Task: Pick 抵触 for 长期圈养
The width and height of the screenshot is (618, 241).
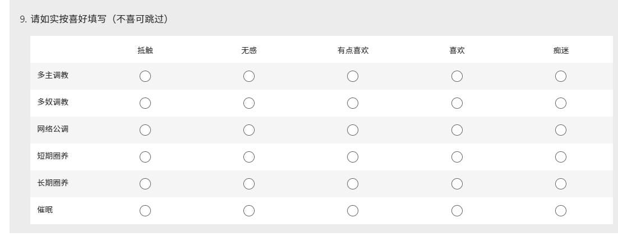Action: pos(145,184)
